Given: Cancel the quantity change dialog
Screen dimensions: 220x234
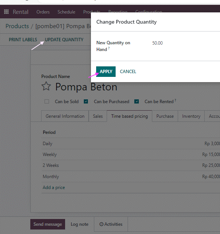Looking at the screenshot, I should click(x=128, y=72).
